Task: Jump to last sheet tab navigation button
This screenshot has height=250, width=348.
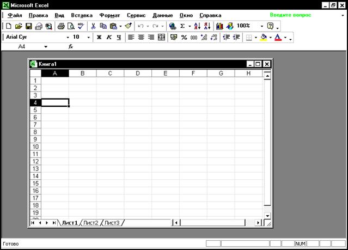Action: pyautogui.click(x=54, y=223)
